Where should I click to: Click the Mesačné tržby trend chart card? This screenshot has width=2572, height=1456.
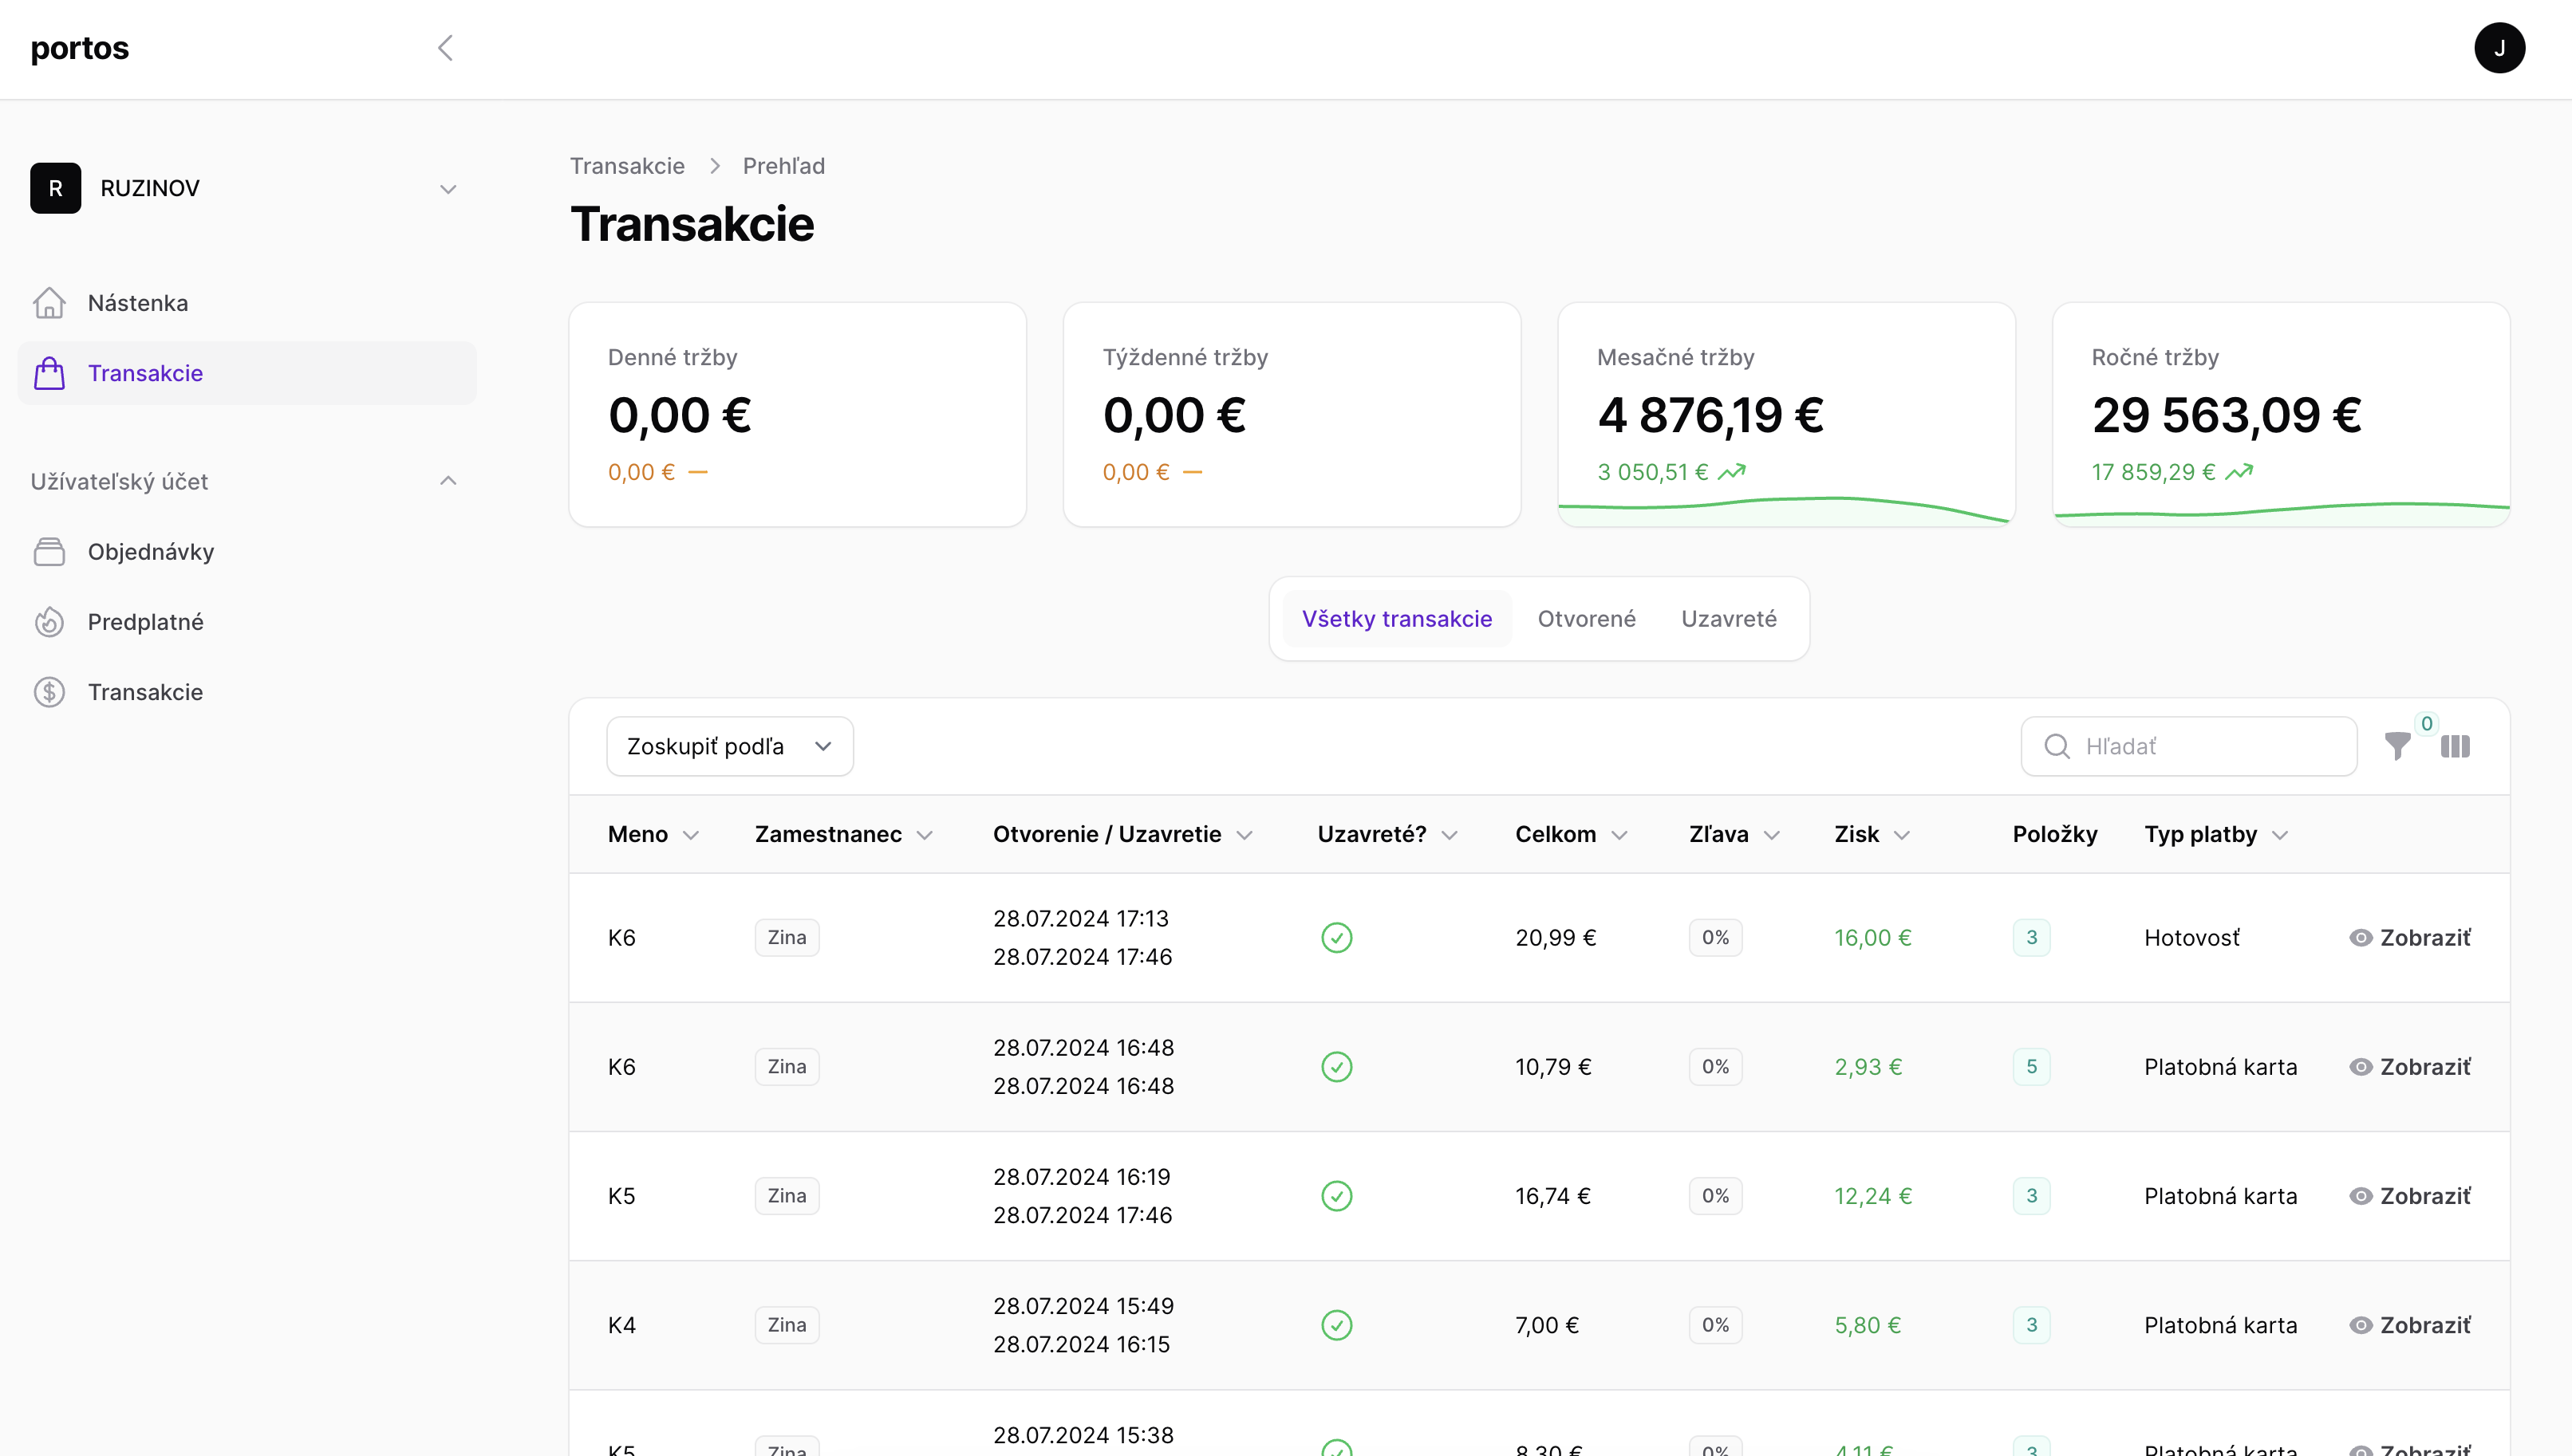click(1785, 414)
